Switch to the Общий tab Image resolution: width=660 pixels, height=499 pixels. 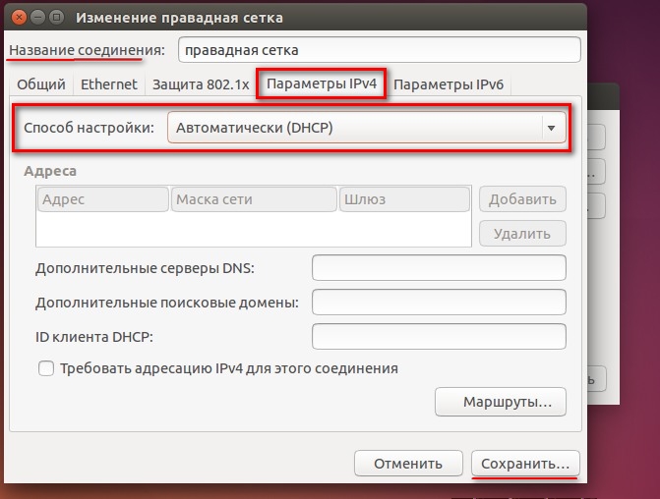41,84
